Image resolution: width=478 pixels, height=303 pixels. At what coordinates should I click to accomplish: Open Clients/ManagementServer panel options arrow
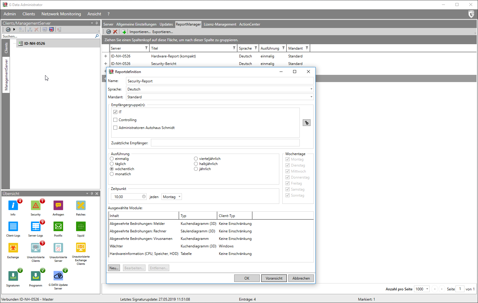coord(92,23)
